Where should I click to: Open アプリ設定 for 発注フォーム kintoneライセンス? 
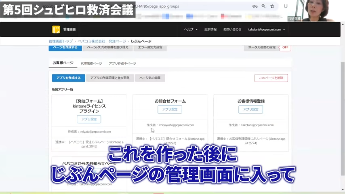coord(89,119)
